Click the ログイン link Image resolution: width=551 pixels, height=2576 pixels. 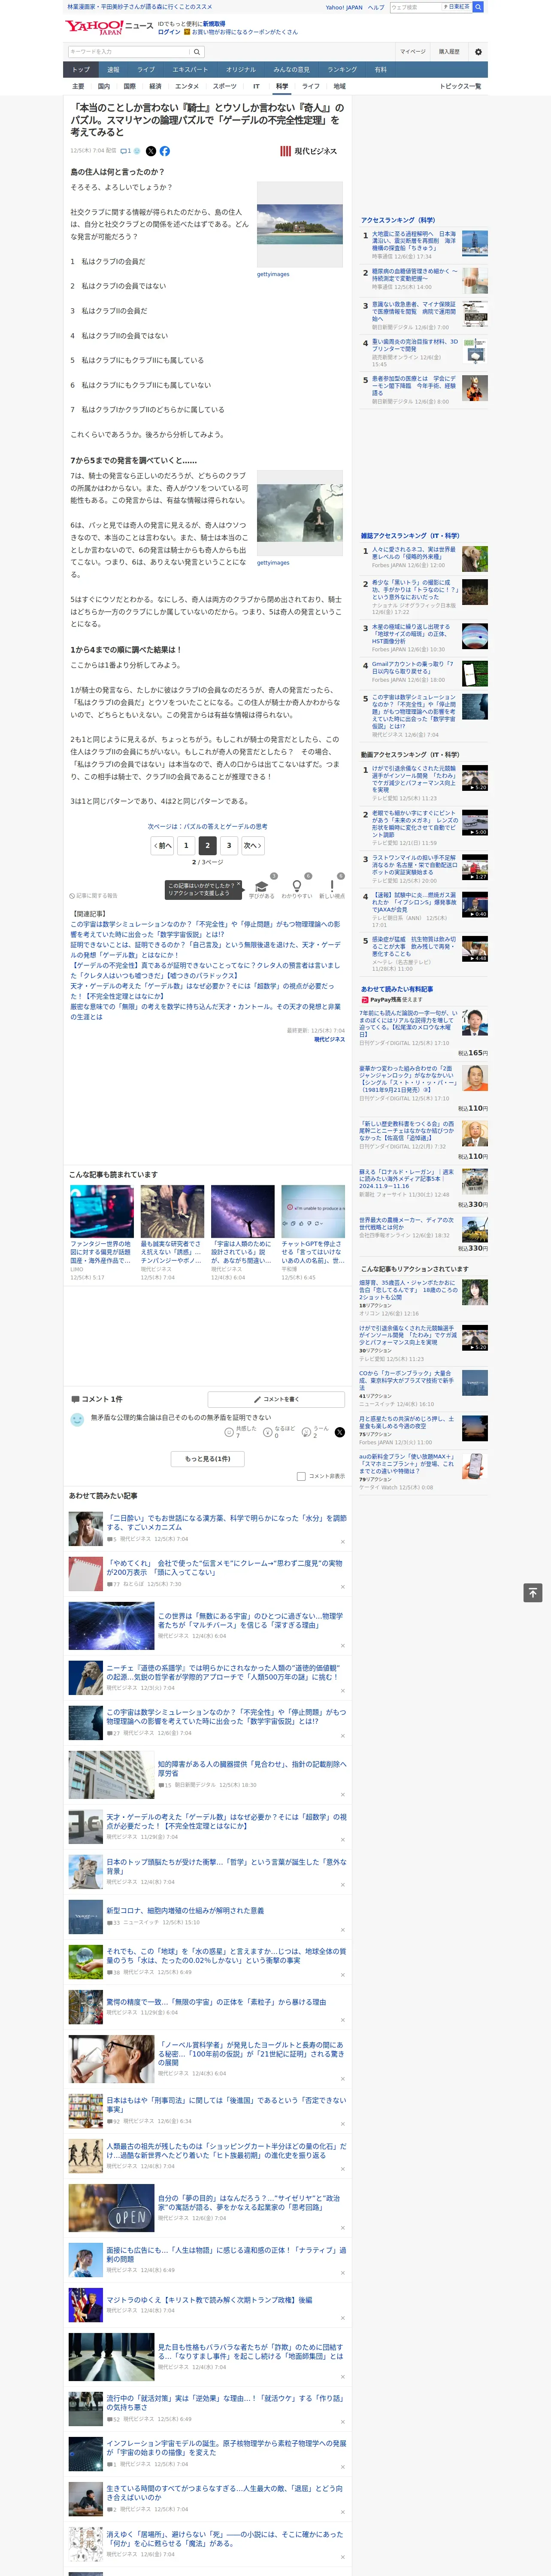pos(169,32)
